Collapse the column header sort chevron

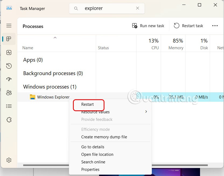pyautogui.click(x=55, y=38)
